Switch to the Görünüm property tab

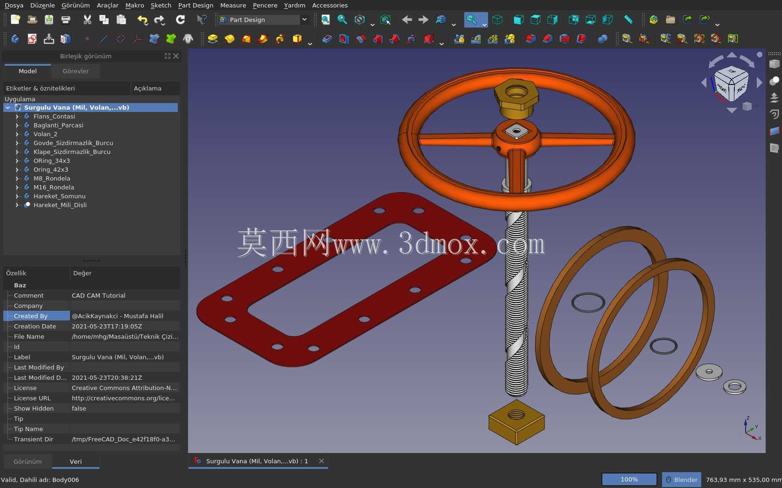click(28, 461)
